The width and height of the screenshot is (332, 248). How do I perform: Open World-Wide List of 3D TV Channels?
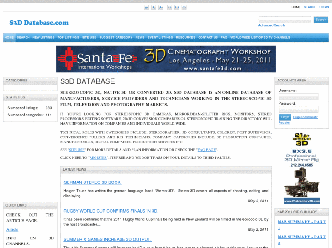[x=260, y=38]
